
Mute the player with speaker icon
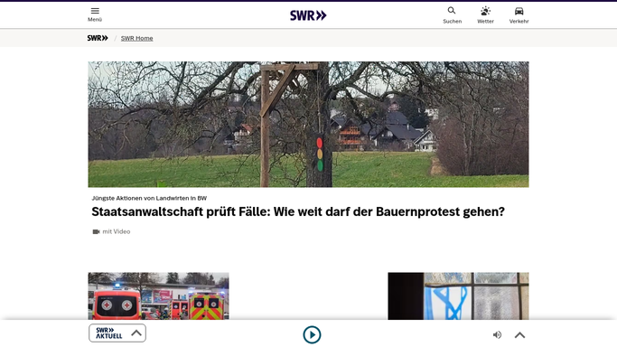(497, 335)
